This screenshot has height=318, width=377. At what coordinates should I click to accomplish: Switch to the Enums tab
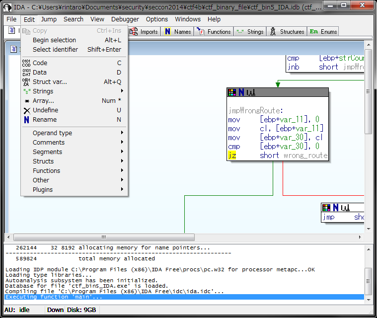point(323,31)
